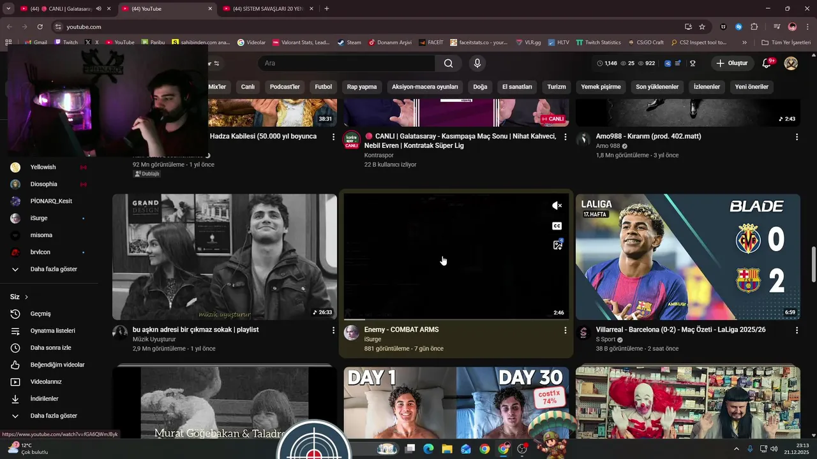Open File Explorer from taskbar

(447, 449)
